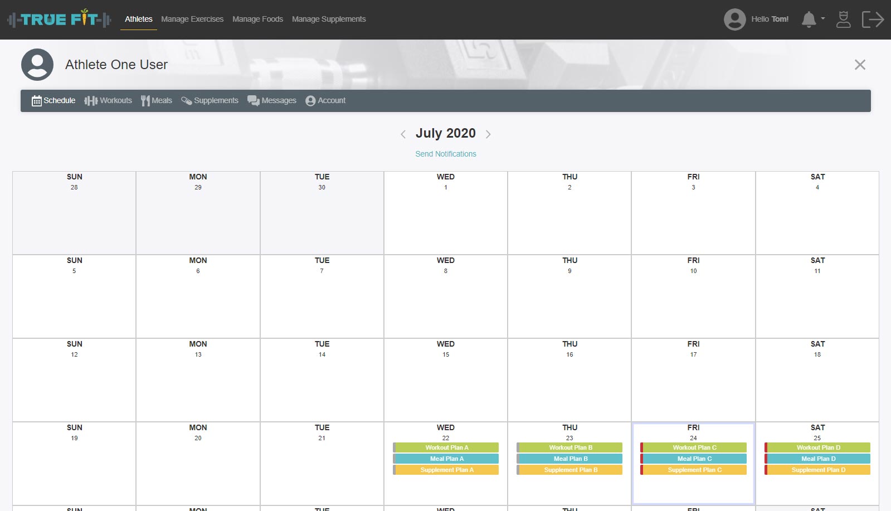Go to previous month using left chevron
891x511 pixels.
tap(403, 134)
